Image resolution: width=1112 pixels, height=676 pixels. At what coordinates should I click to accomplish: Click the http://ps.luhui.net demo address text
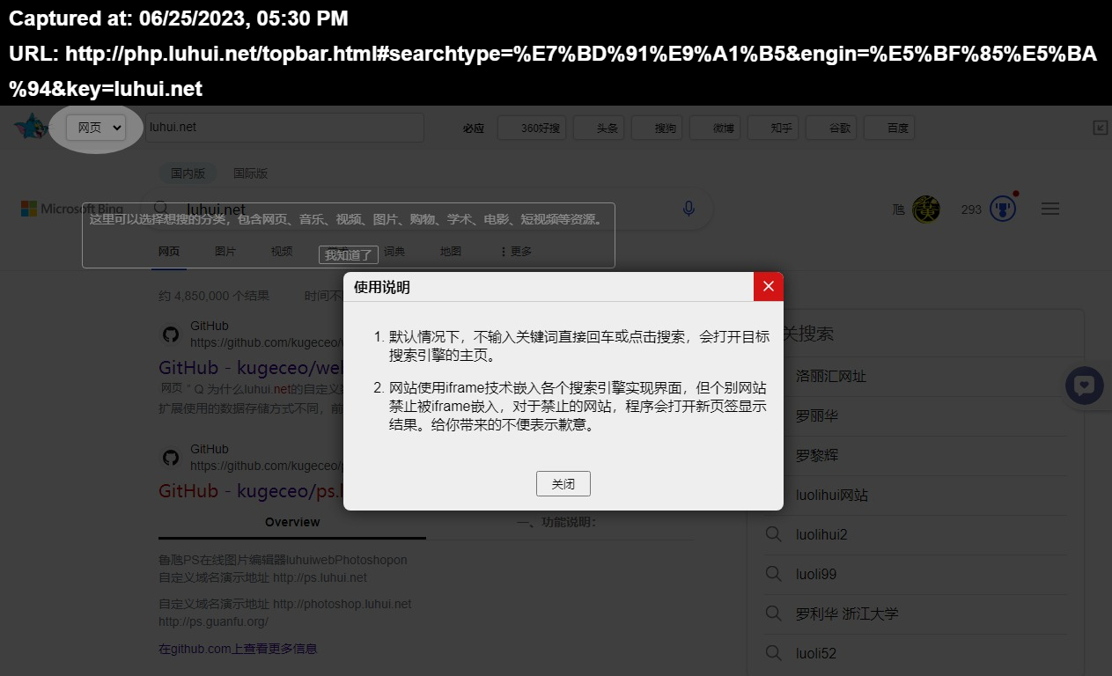click(320, 577)
